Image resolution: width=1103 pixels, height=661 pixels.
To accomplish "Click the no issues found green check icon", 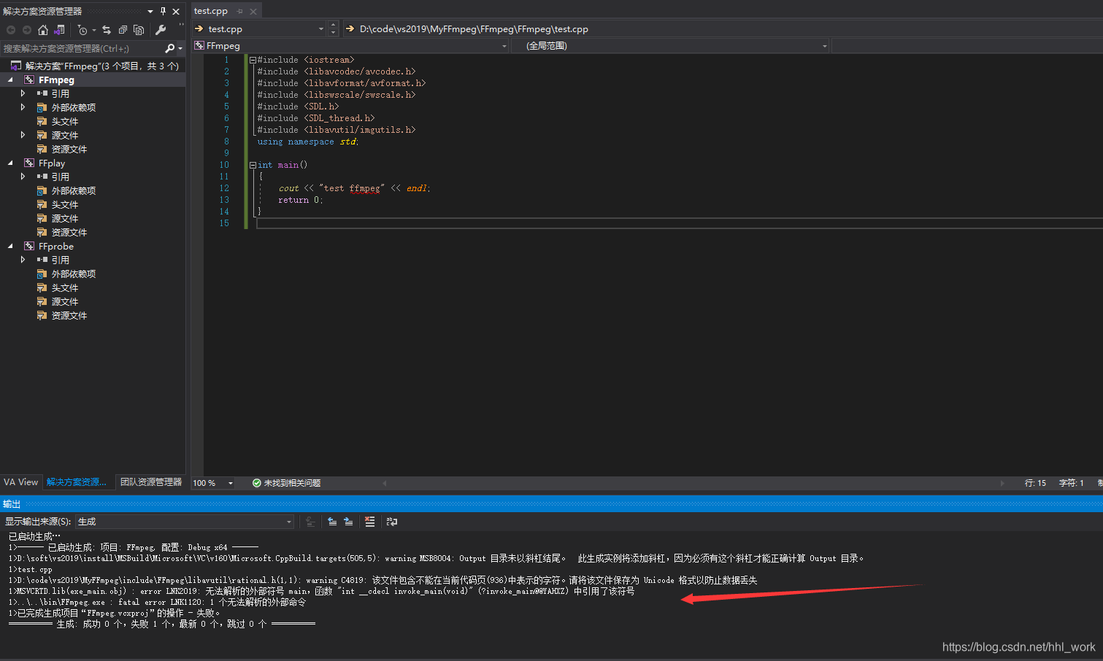I will click(x=257, y=483).
